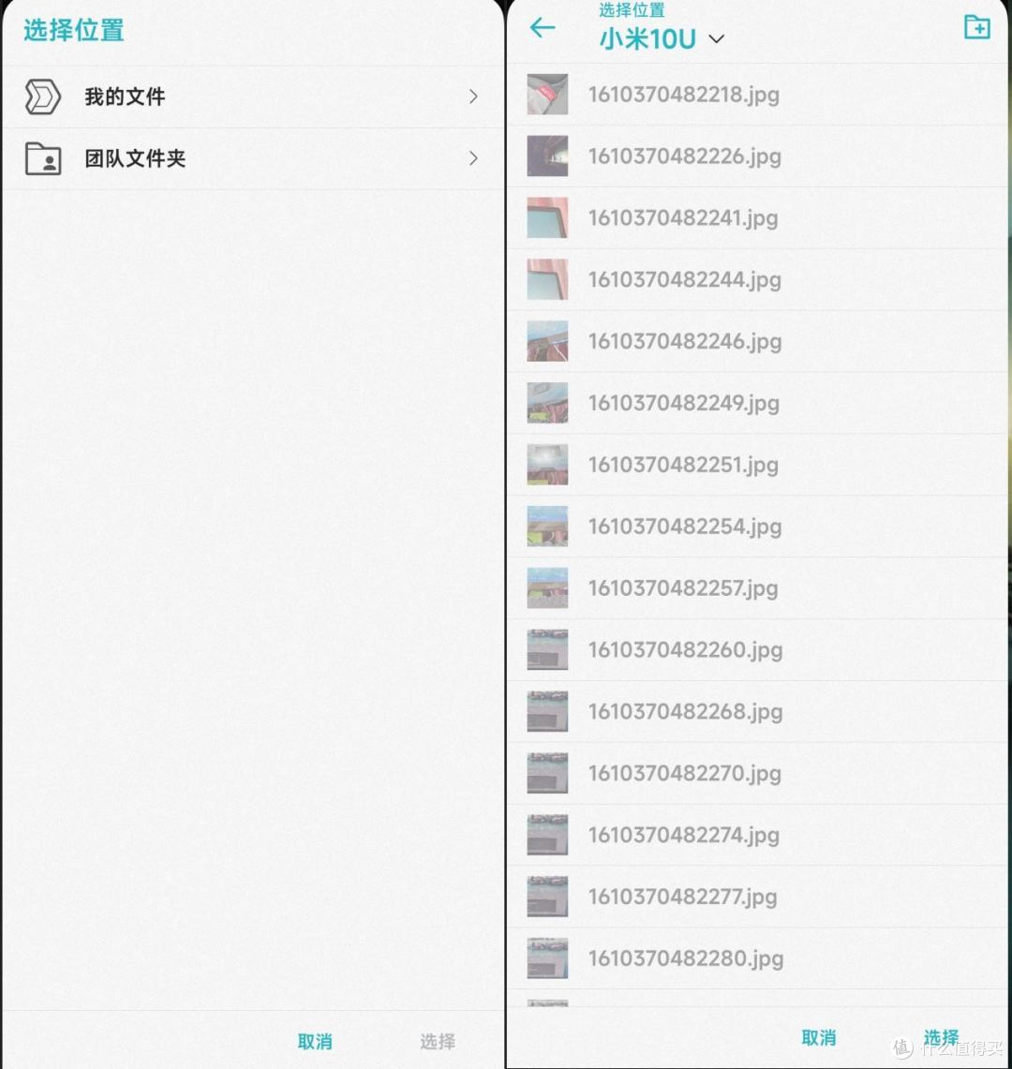Click the team folder icon
The height and width of the screenshot is (1069, 1012).
pyautogui.click(x=43, y=158)
